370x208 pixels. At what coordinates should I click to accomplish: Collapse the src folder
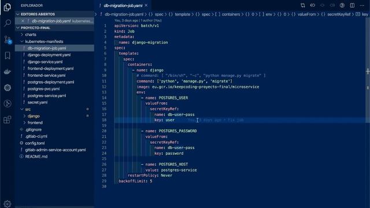28,109
